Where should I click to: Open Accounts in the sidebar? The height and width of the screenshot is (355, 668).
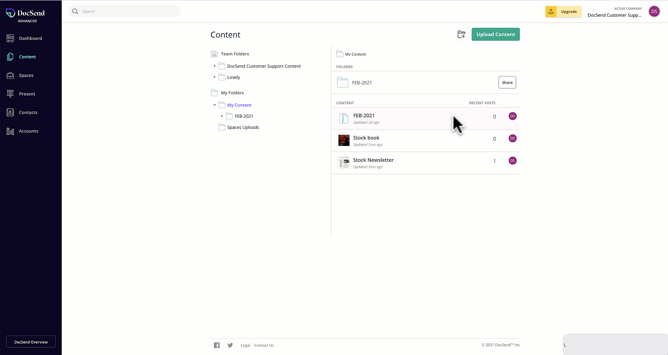(x=29, y=131)
